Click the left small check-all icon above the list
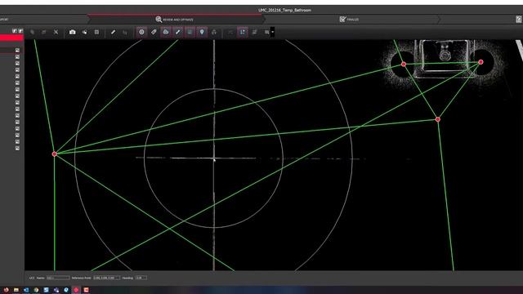The width and height of the screenshot is (523, 294). (x=15, y=31)
